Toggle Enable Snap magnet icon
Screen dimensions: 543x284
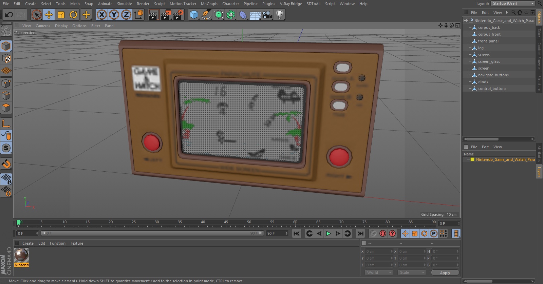[6, 164]
